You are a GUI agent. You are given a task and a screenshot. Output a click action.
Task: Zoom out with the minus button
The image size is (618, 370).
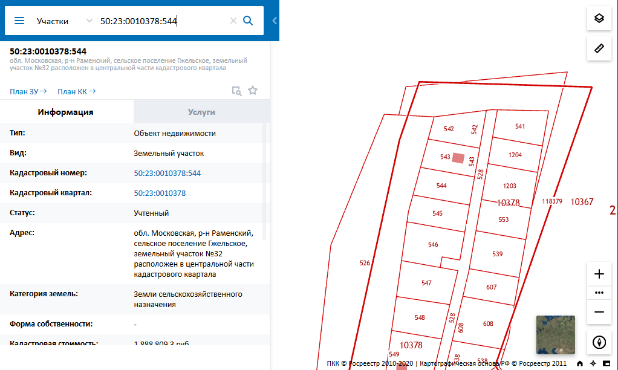click(x=599, y=312)
